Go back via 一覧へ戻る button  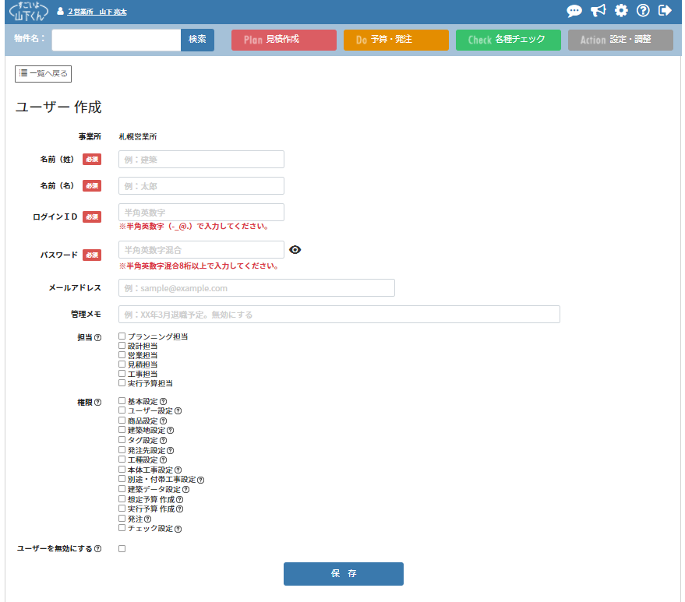[x=44, y=73]
